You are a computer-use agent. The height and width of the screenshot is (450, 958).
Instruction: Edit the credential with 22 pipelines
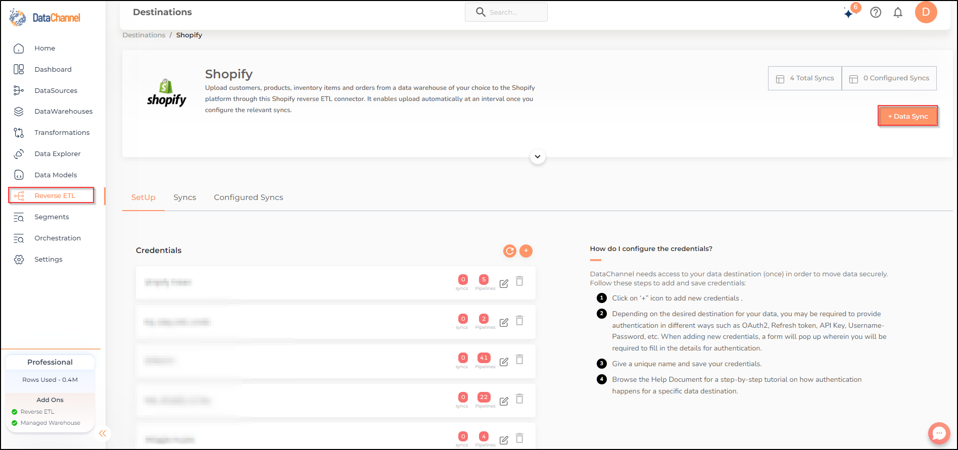(504, 401)
